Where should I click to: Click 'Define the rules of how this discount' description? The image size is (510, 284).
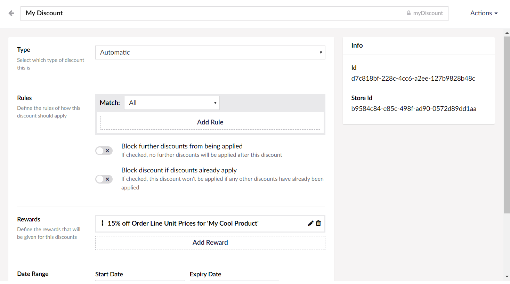[49, 112]
